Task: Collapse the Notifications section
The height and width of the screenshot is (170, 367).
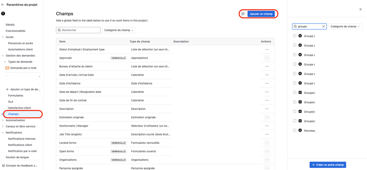Action: pos(3,133)
